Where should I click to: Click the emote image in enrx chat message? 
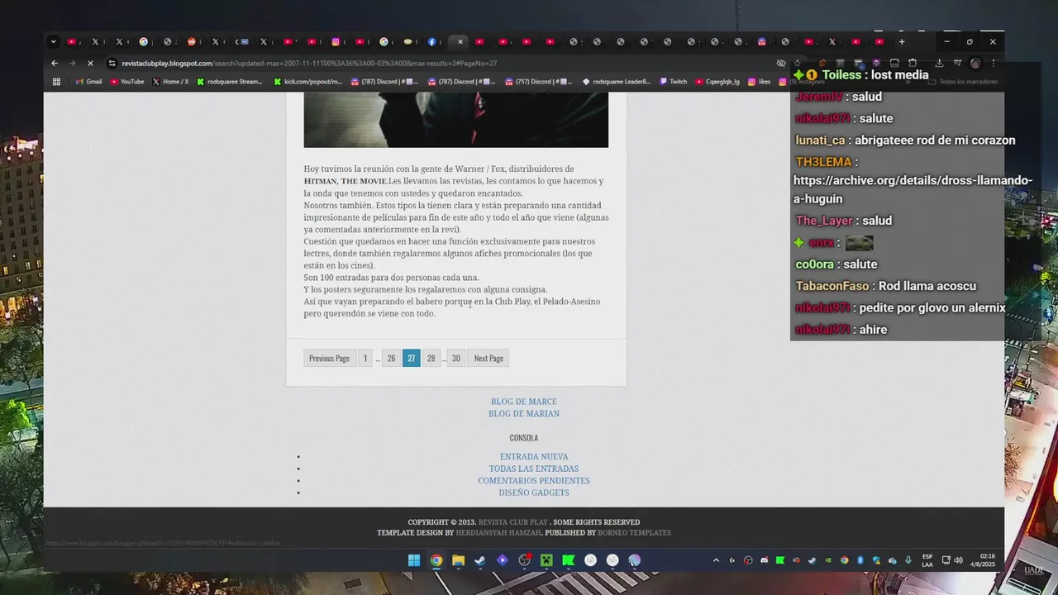[x=859, y=243]
